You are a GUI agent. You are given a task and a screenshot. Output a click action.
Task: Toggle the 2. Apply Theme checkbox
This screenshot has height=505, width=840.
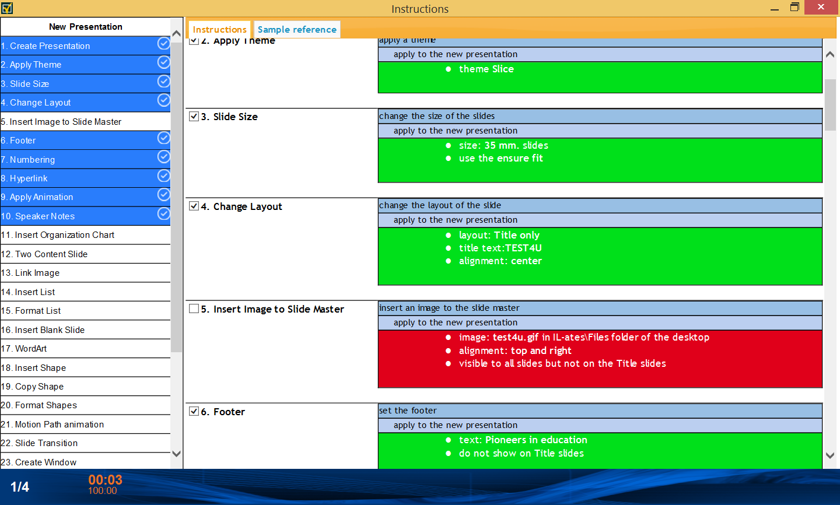point(194,41)
